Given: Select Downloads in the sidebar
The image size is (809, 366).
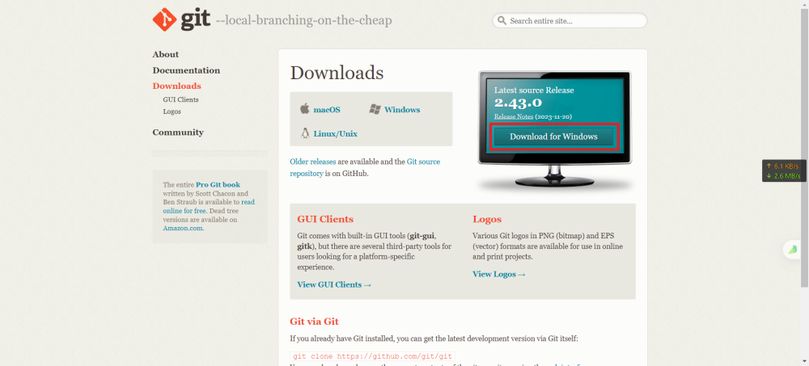Looking at the screenshot, I should (177, 86).
